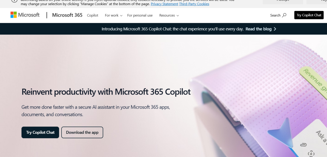This screenshot has height=157, width=327.
Task: Click the cookie banner info icon
Action: [x=14, y=1]
